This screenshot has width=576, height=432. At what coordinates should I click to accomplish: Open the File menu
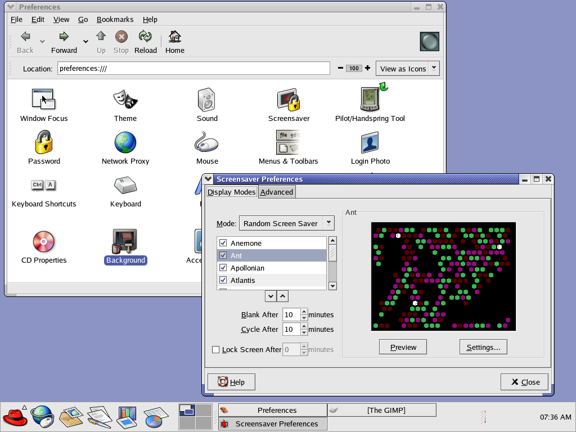16,20
